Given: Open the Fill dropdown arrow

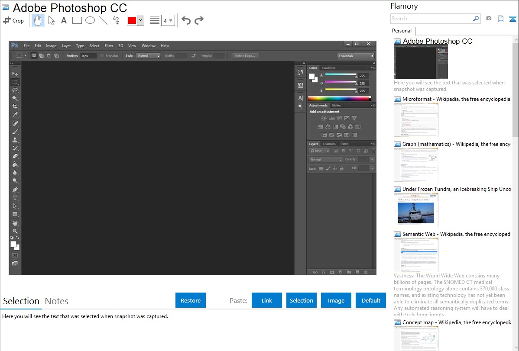Looking at the screenshot, I should [372, 168].
